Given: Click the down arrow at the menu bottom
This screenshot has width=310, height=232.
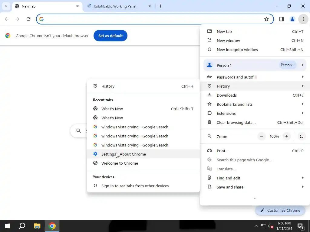Looking at the screenshot, I should [255, 198].
